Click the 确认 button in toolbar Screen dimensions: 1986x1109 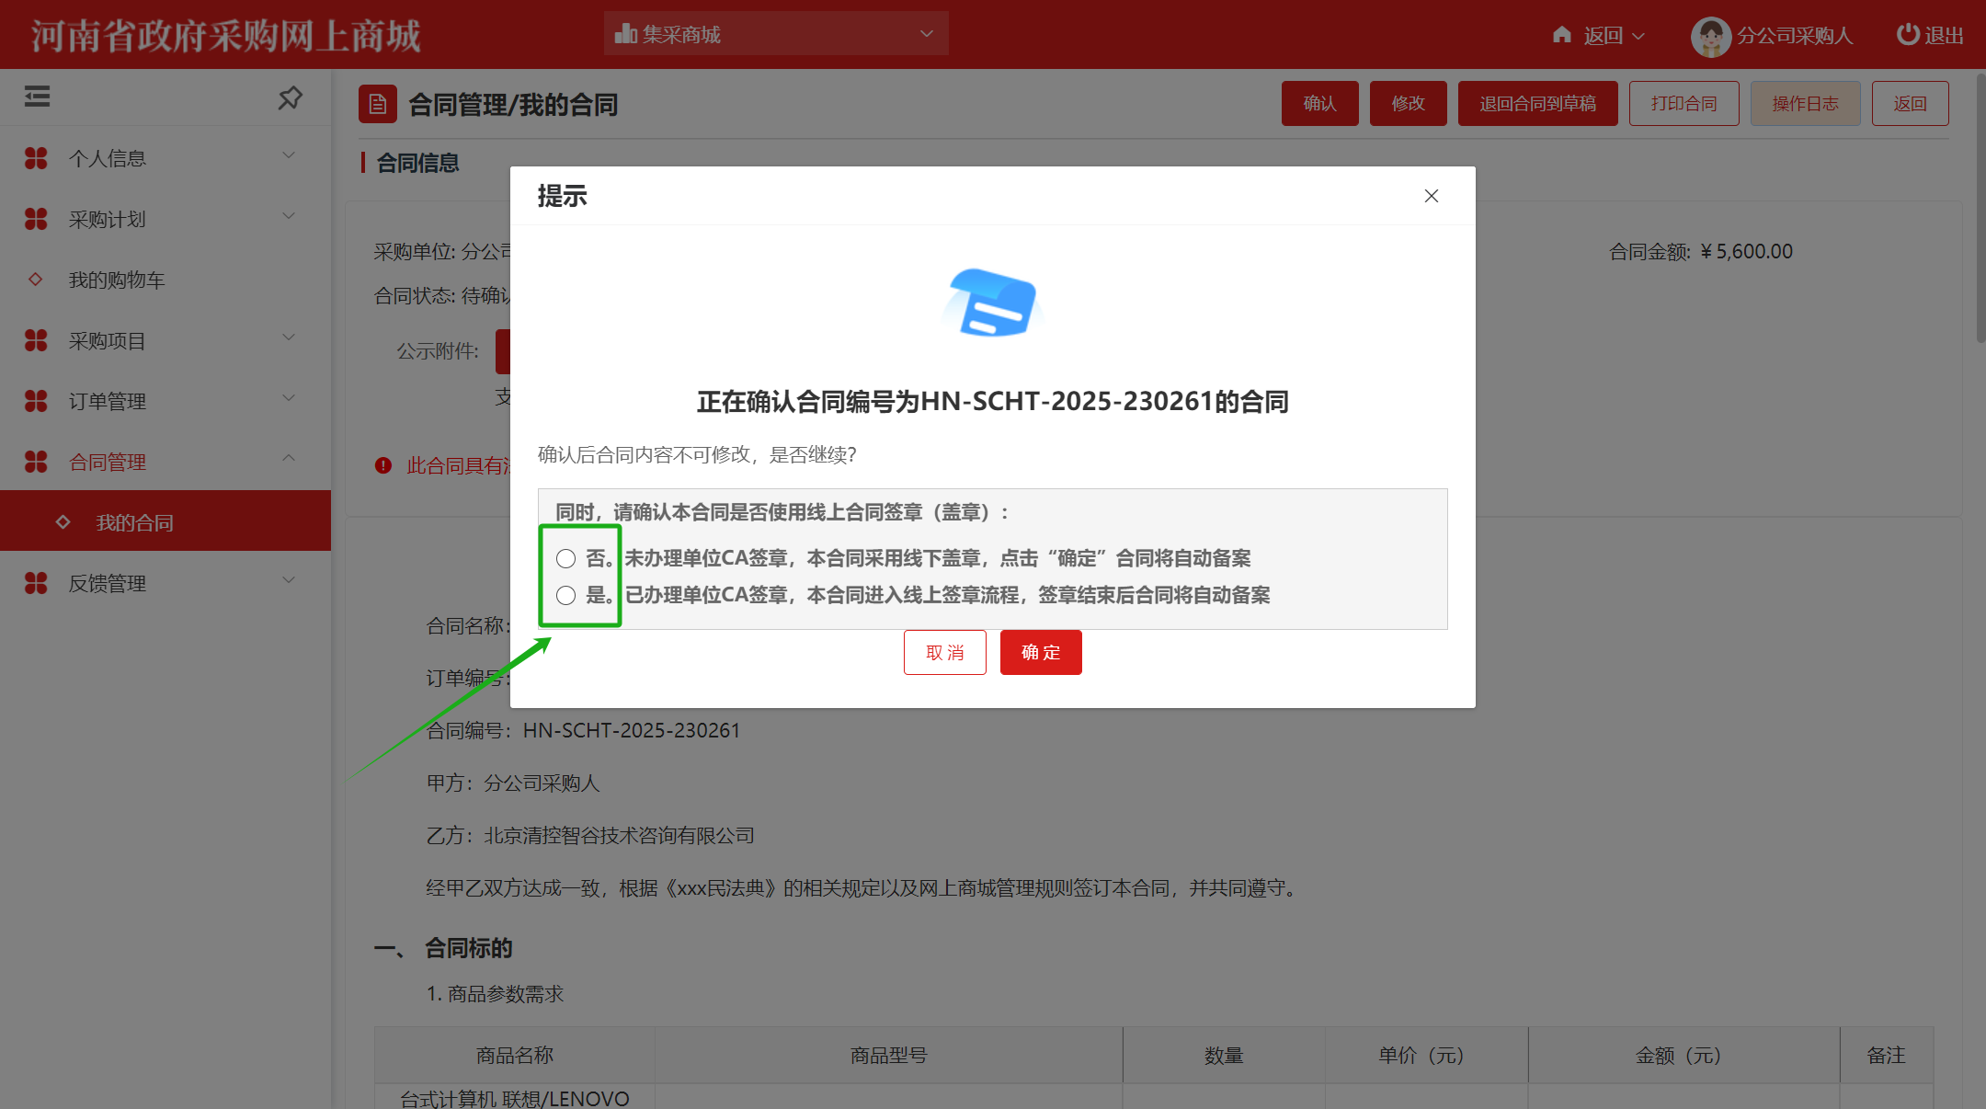click(x=1319, y=103)
